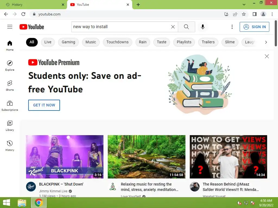Select the Trailers chip
Image resolution: width=278 pixels, height=208 pixels.
click(208, 42)
